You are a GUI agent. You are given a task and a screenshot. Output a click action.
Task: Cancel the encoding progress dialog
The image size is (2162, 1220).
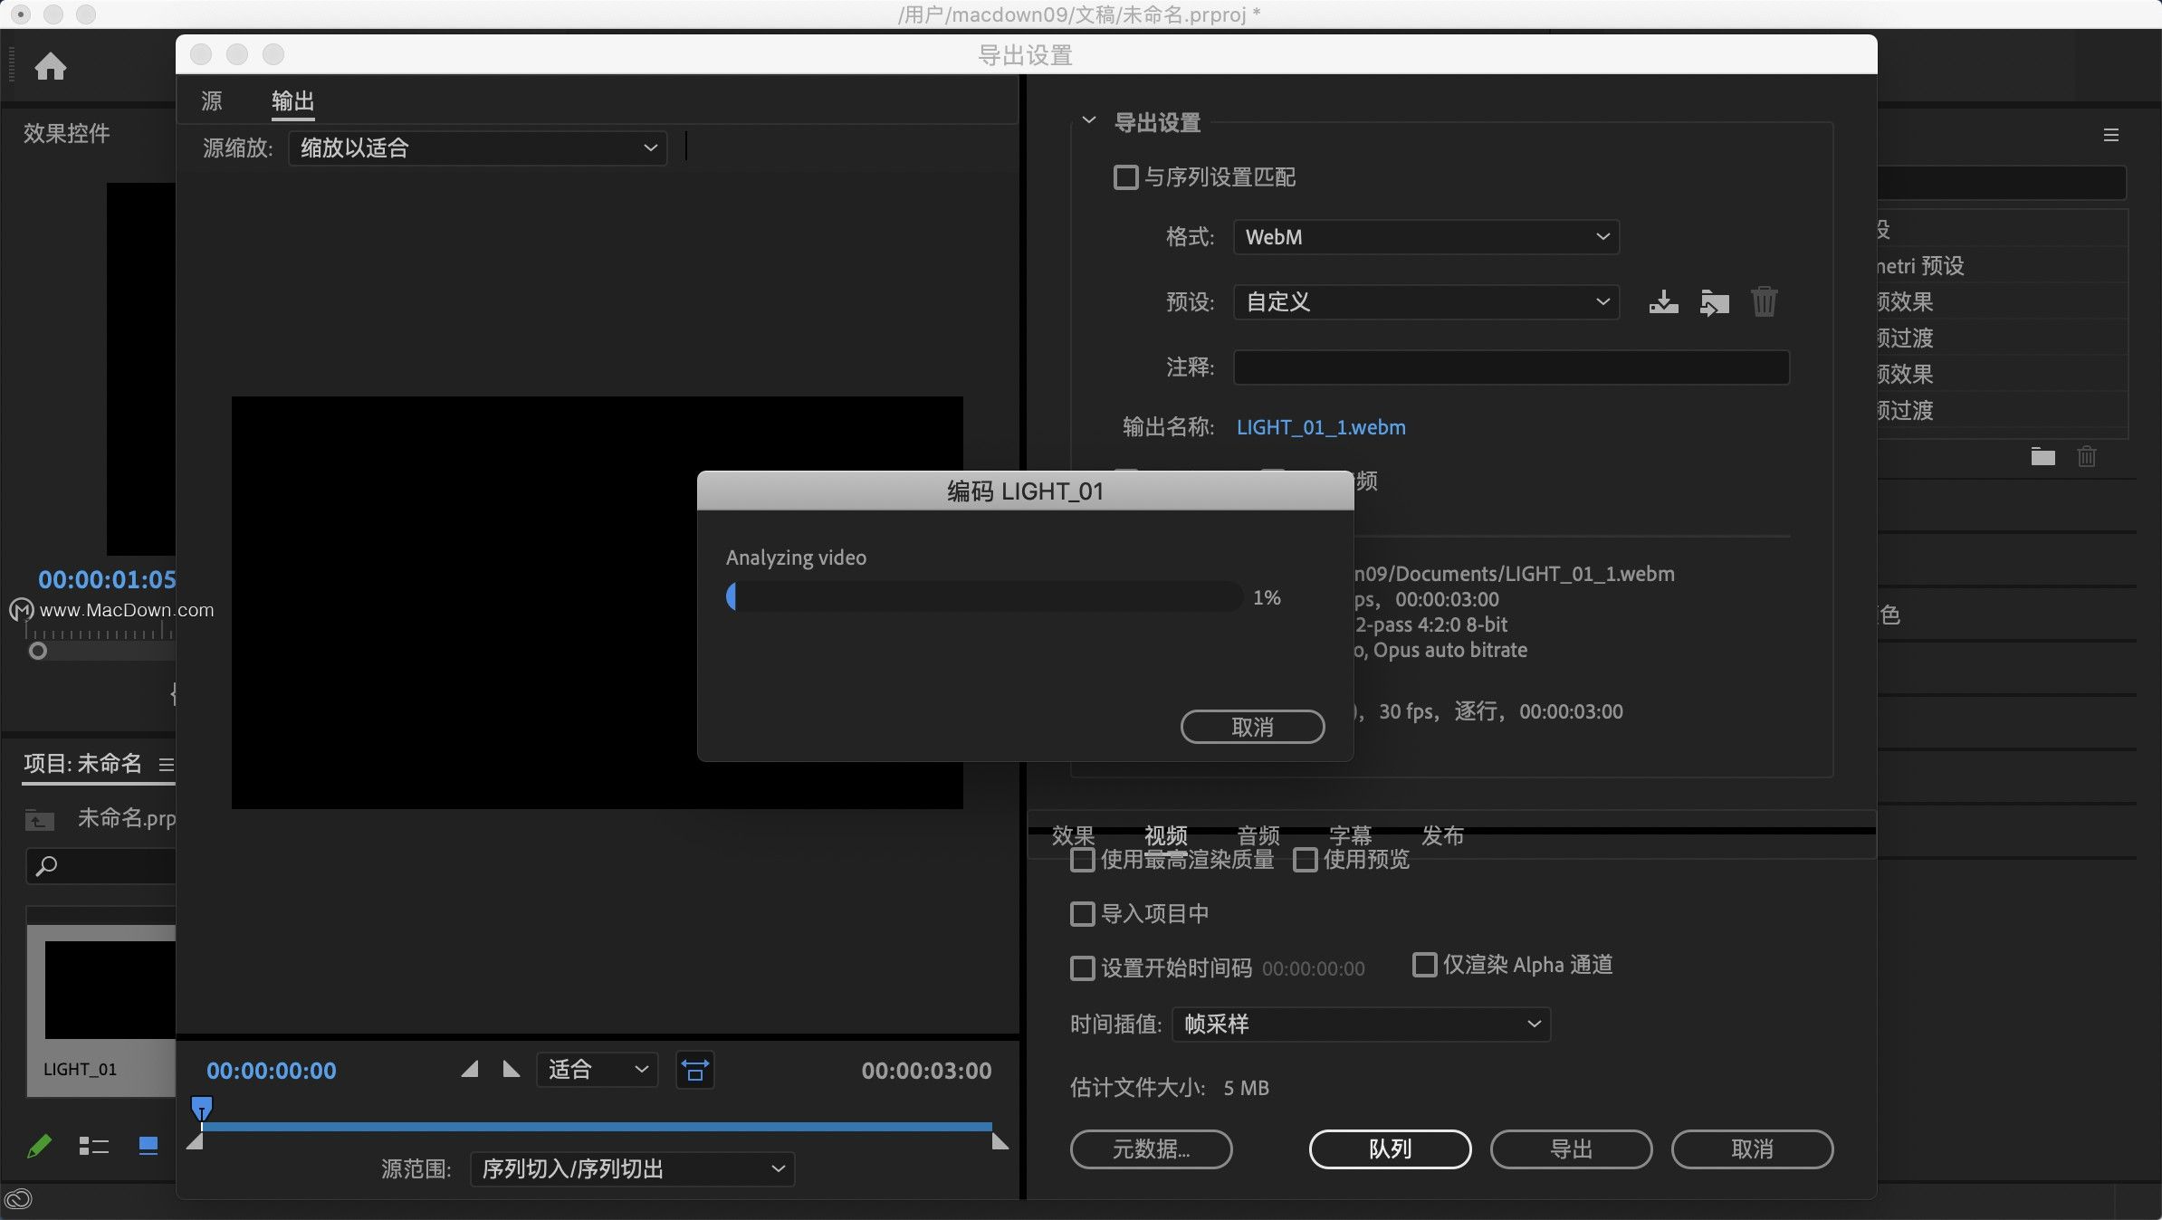[1252, 727]
